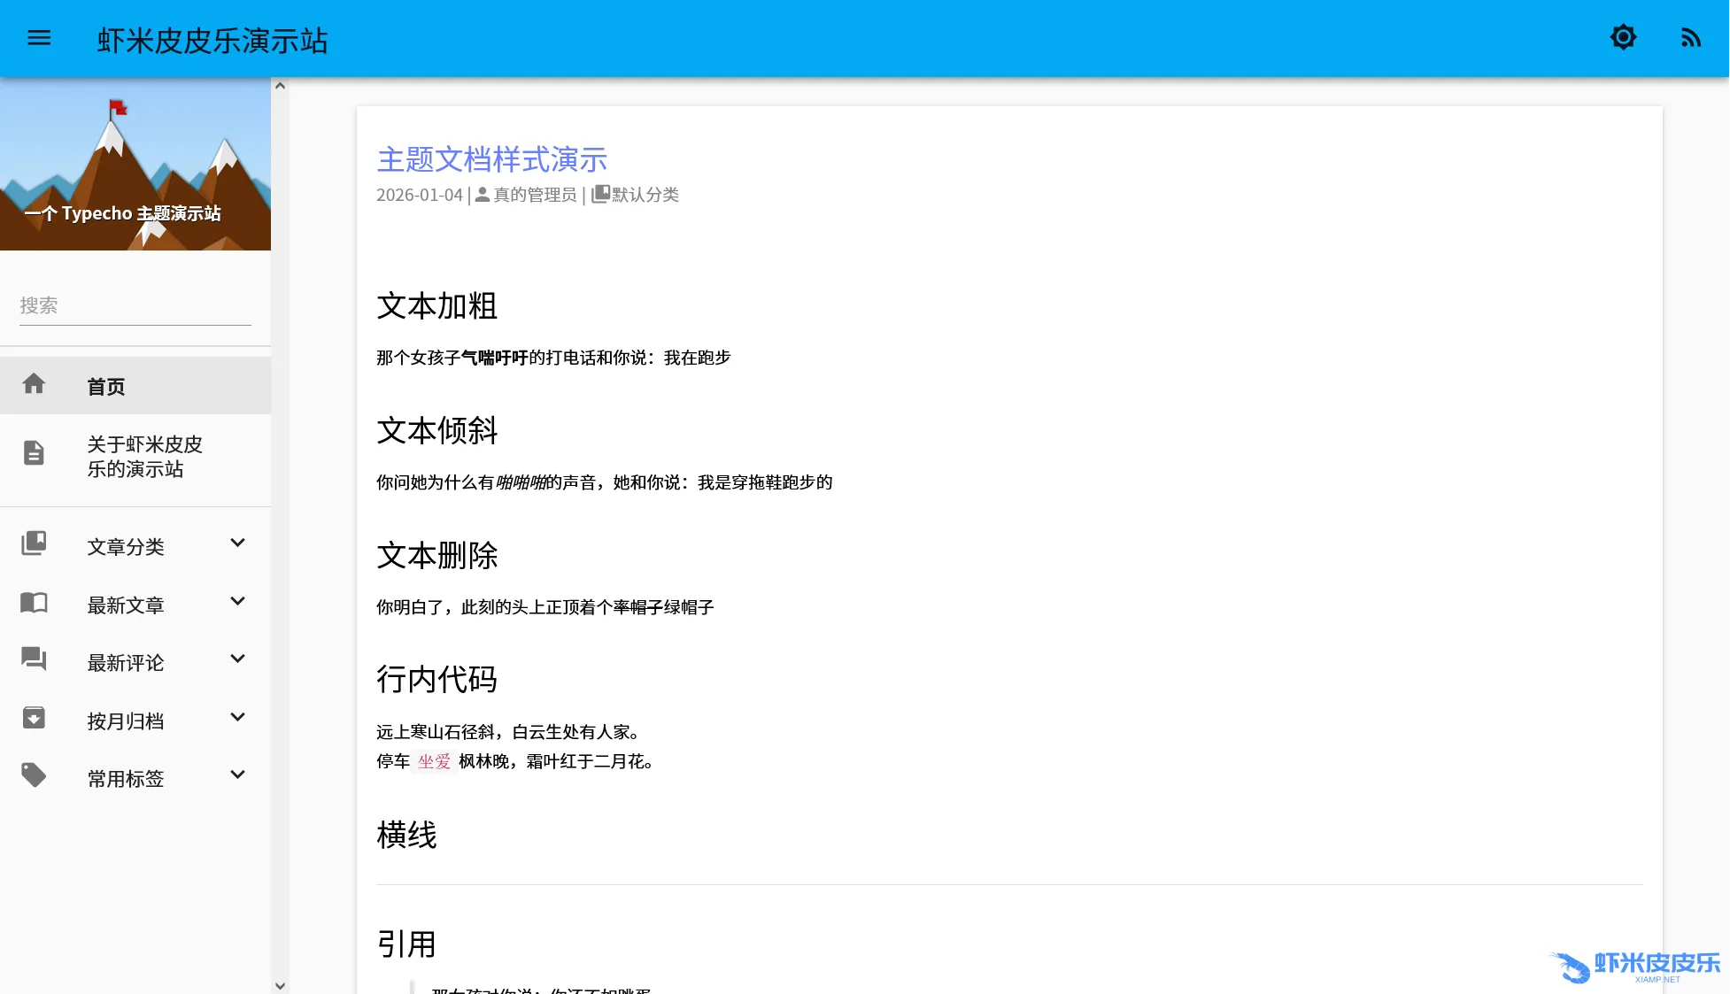1730x994 pixels.
Task: Click the document icon beside 关于虾米皮皮乐
Action: [34, 453]
